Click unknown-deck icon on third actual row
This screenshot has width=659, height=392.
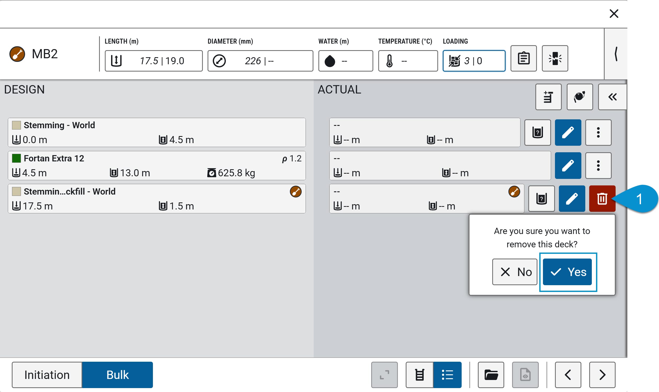541,199
